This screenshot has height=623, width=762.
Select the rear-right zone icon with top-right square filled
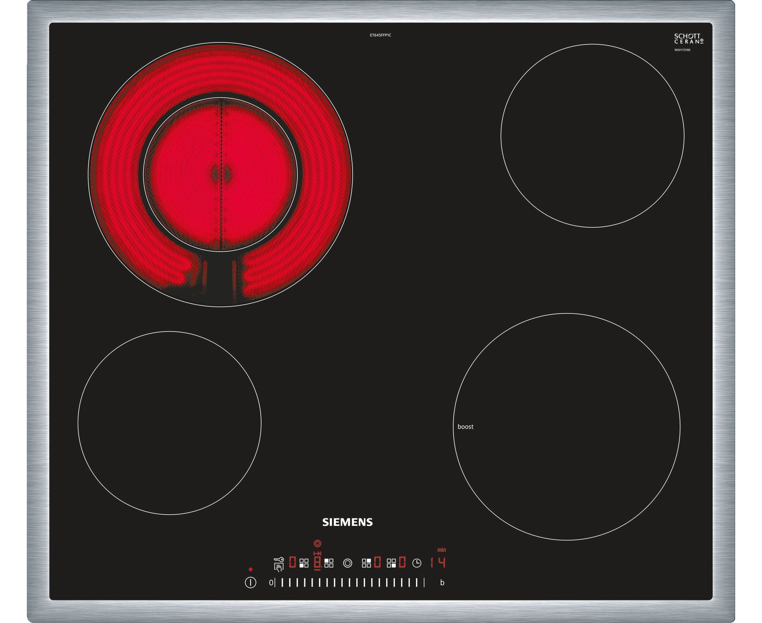pyautogui.click(x=367, y=563)
